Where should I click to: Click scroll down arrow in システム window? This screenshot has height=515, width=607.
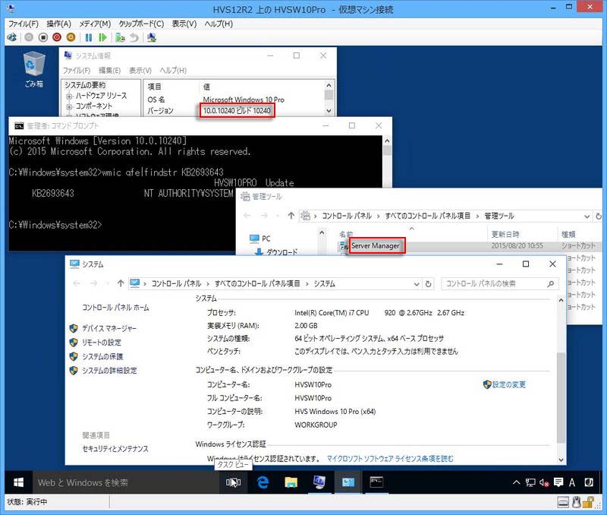click(561, 460)
